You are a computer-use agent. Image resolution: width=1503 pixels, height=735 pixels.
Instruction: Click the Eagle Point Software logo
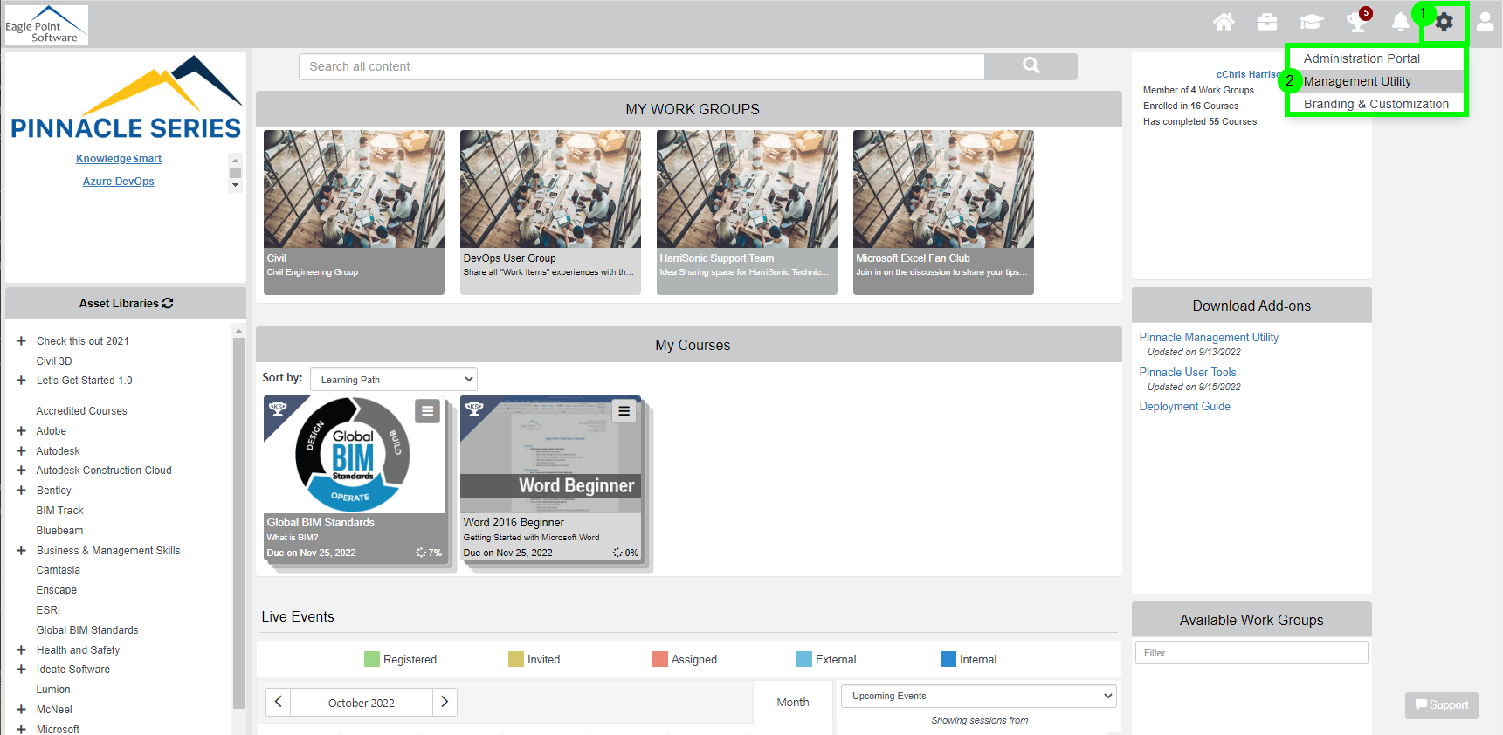pos(46,24)
